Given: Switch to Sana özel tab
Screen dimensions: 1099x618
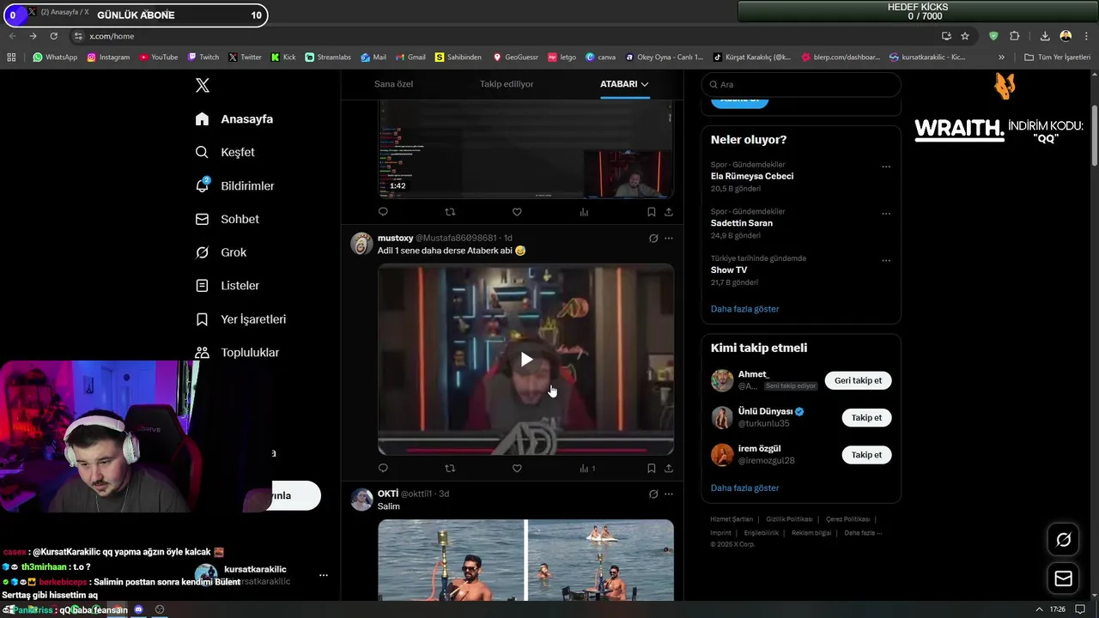Looking at the screenshot, I should click(x=393, y=84).
